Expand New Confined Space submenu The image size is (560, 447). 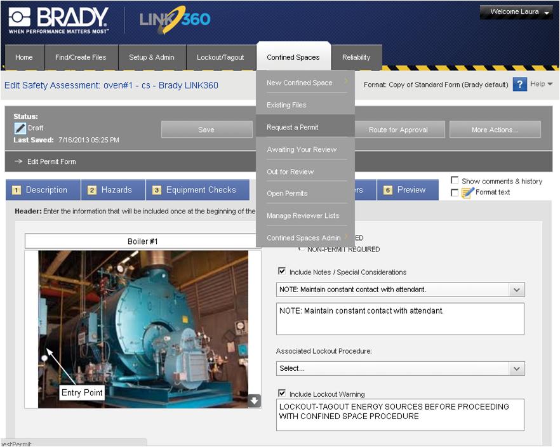click(345, 81)
